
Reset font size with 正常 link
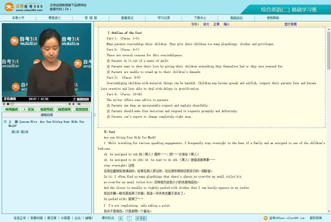coord(216,24)
